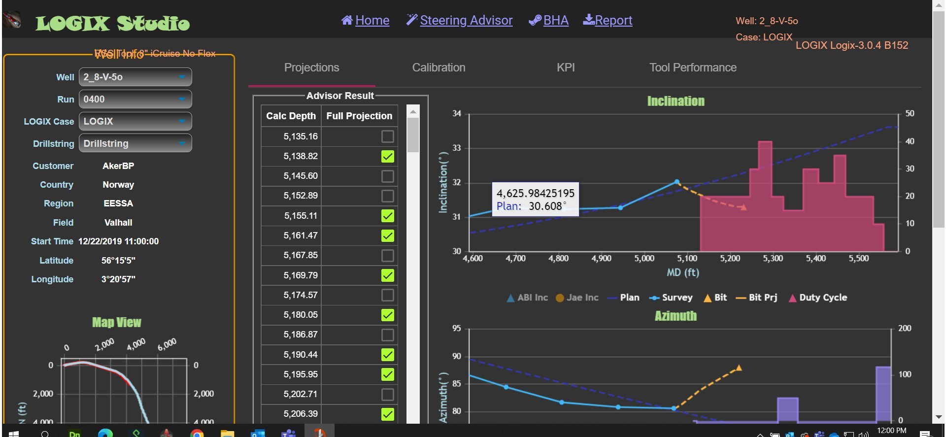Click the page vertical scrollbar thumb
The image size is (946, 437).
[x=939, y=118]
